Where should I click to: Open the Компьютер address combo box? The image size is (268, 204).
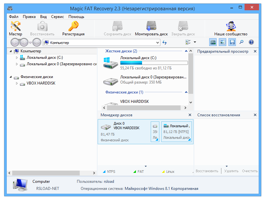(x=101, y=42)
